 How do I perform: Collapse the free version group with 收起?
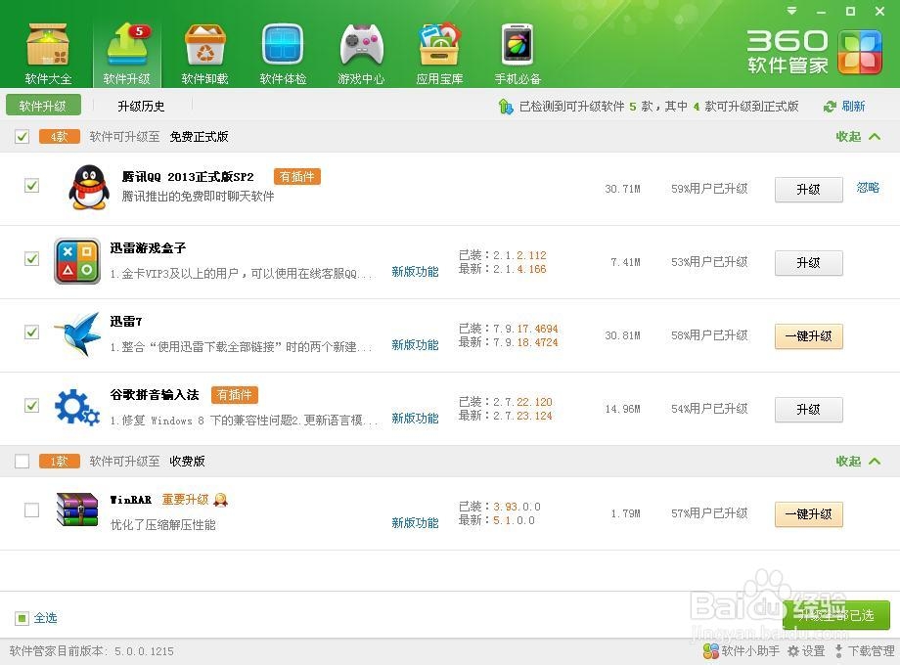[x=858, y=137]
